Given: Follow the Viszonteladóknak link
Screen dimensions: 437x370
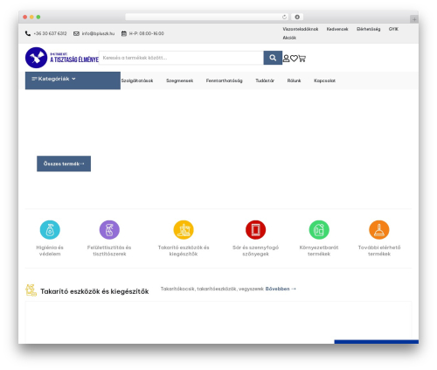Looking at the screenshot, I should point(301,29).
